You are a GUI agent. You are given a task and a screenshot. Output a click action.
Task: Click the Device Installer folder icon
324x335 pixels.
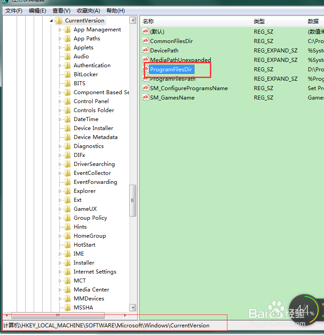click(68, 128)
